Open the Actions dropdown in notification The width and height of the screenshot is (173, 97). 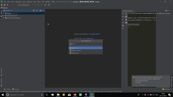click(x=142, y=85)
